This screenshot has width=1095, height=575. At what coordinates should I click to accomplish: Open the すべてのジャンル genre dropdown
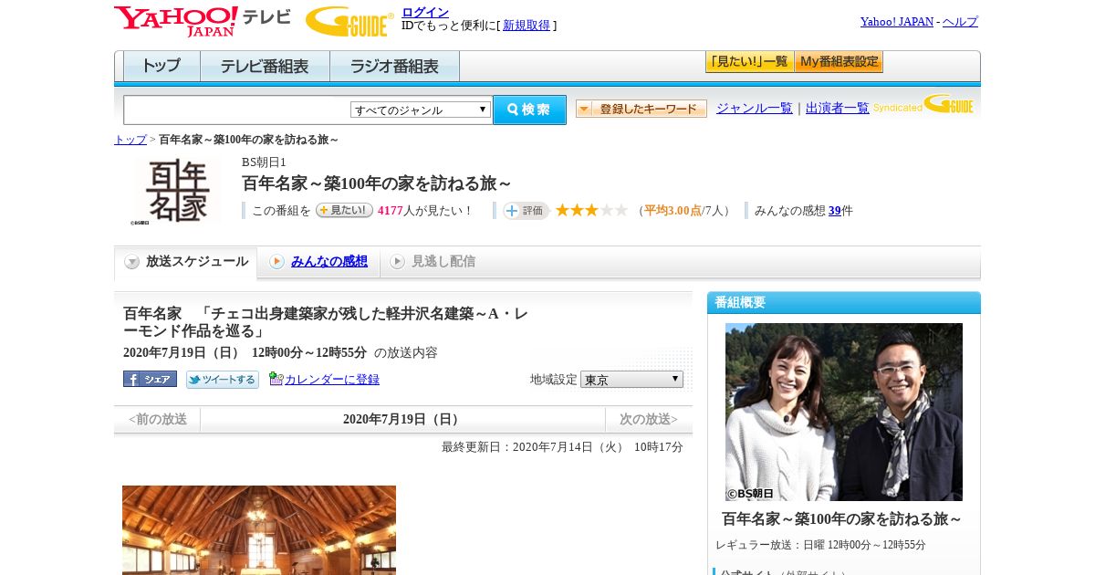tap(421, 110)
